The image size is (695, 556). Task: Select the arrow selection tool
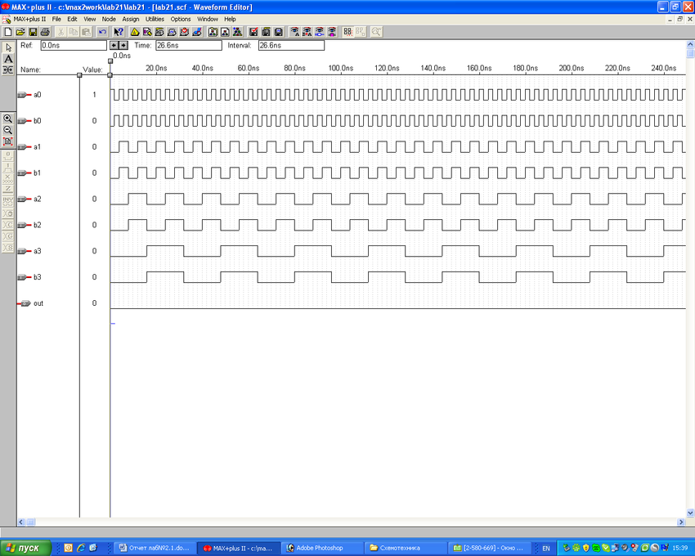pyautogui.click(x=8, y=47)
